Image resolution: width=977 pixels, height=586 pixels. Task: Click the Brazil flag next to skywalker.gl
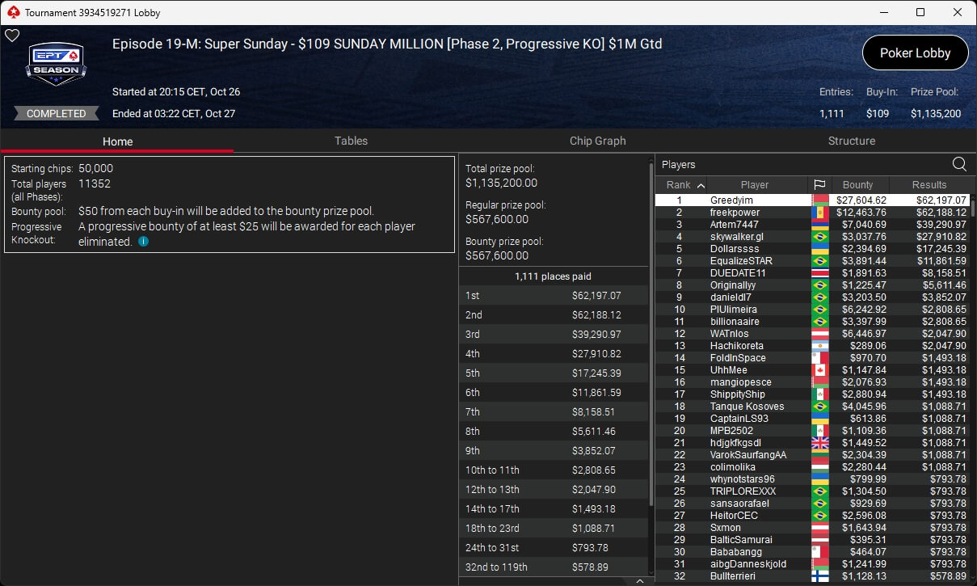click(819, 237)
